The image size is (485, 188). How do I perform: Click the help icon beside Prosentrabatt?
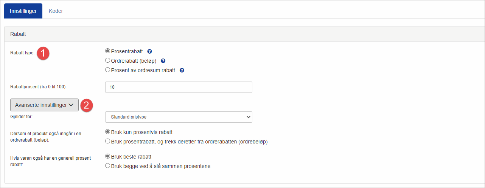(149, 52)
